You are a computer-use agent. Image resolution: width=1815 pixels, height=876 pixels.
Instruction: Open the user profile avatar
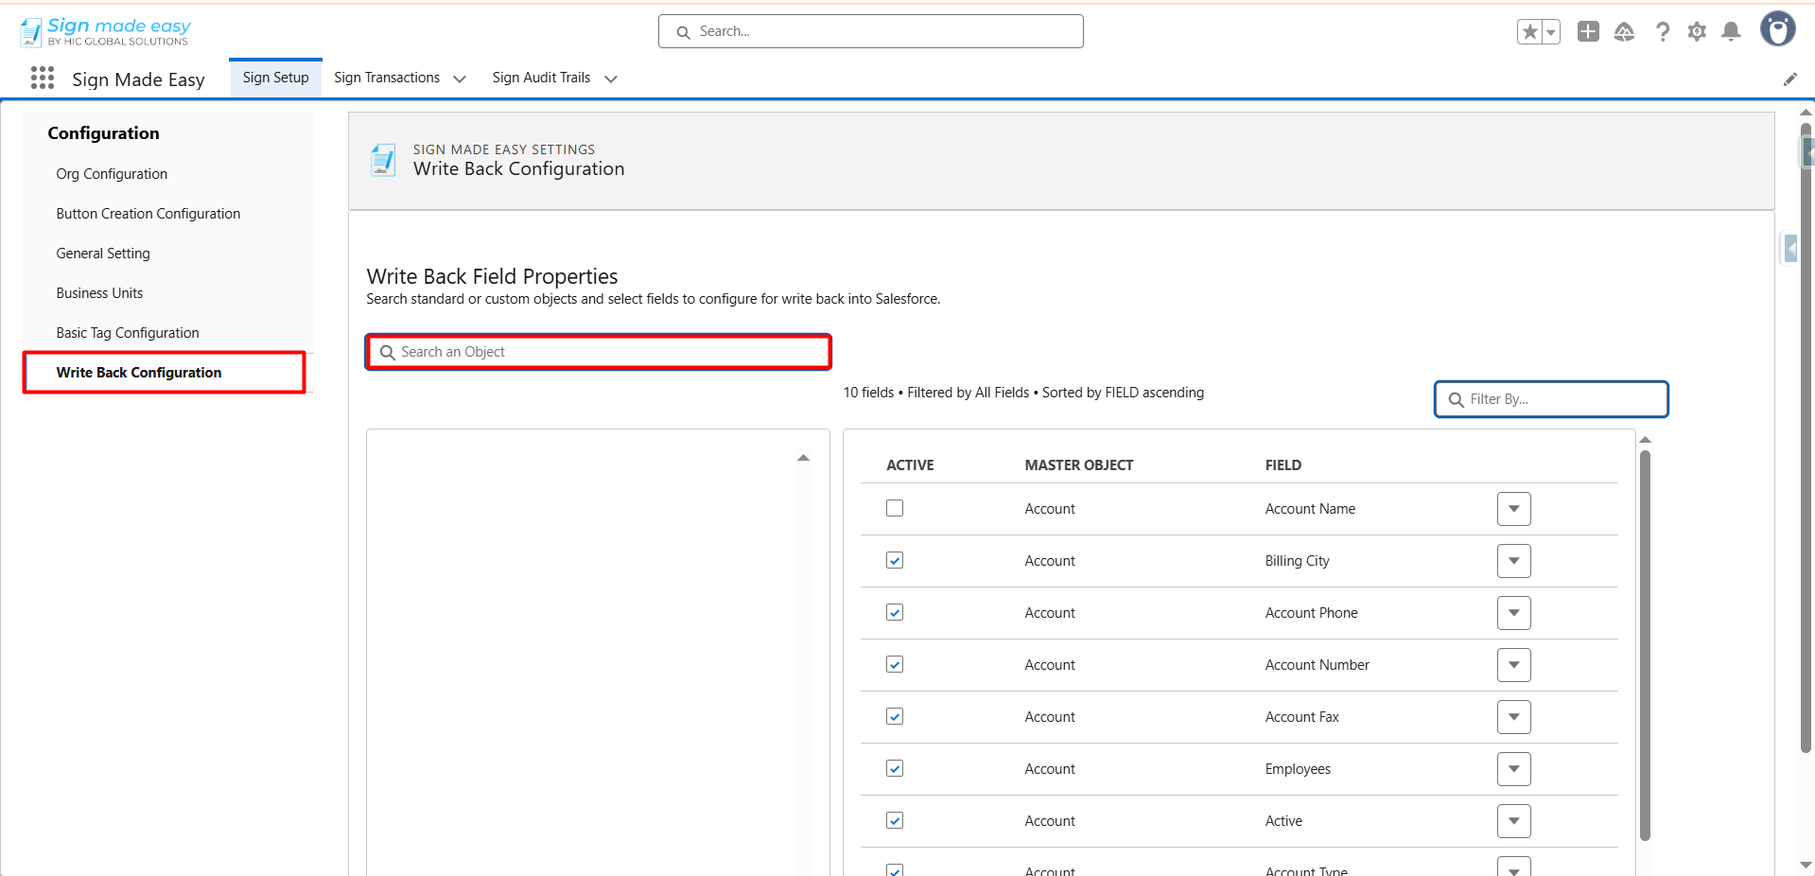pos(1777,29)
